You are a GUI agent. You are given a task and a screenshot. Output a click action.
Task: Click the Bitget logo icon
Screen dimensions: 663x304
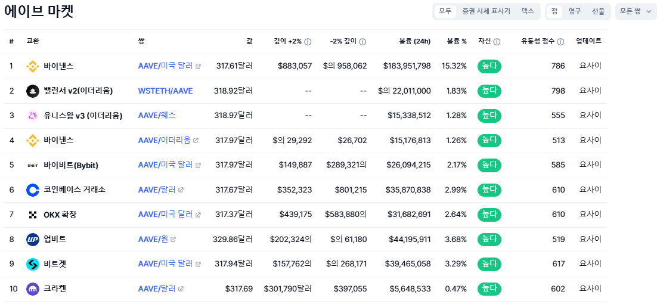33,264
